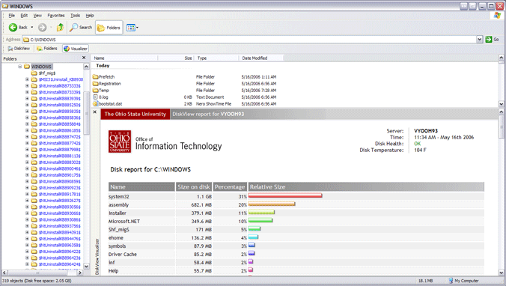Open the address bar dropdown arrow
Image resolution: width=506 pixels, height=286 pixels.
479,40
